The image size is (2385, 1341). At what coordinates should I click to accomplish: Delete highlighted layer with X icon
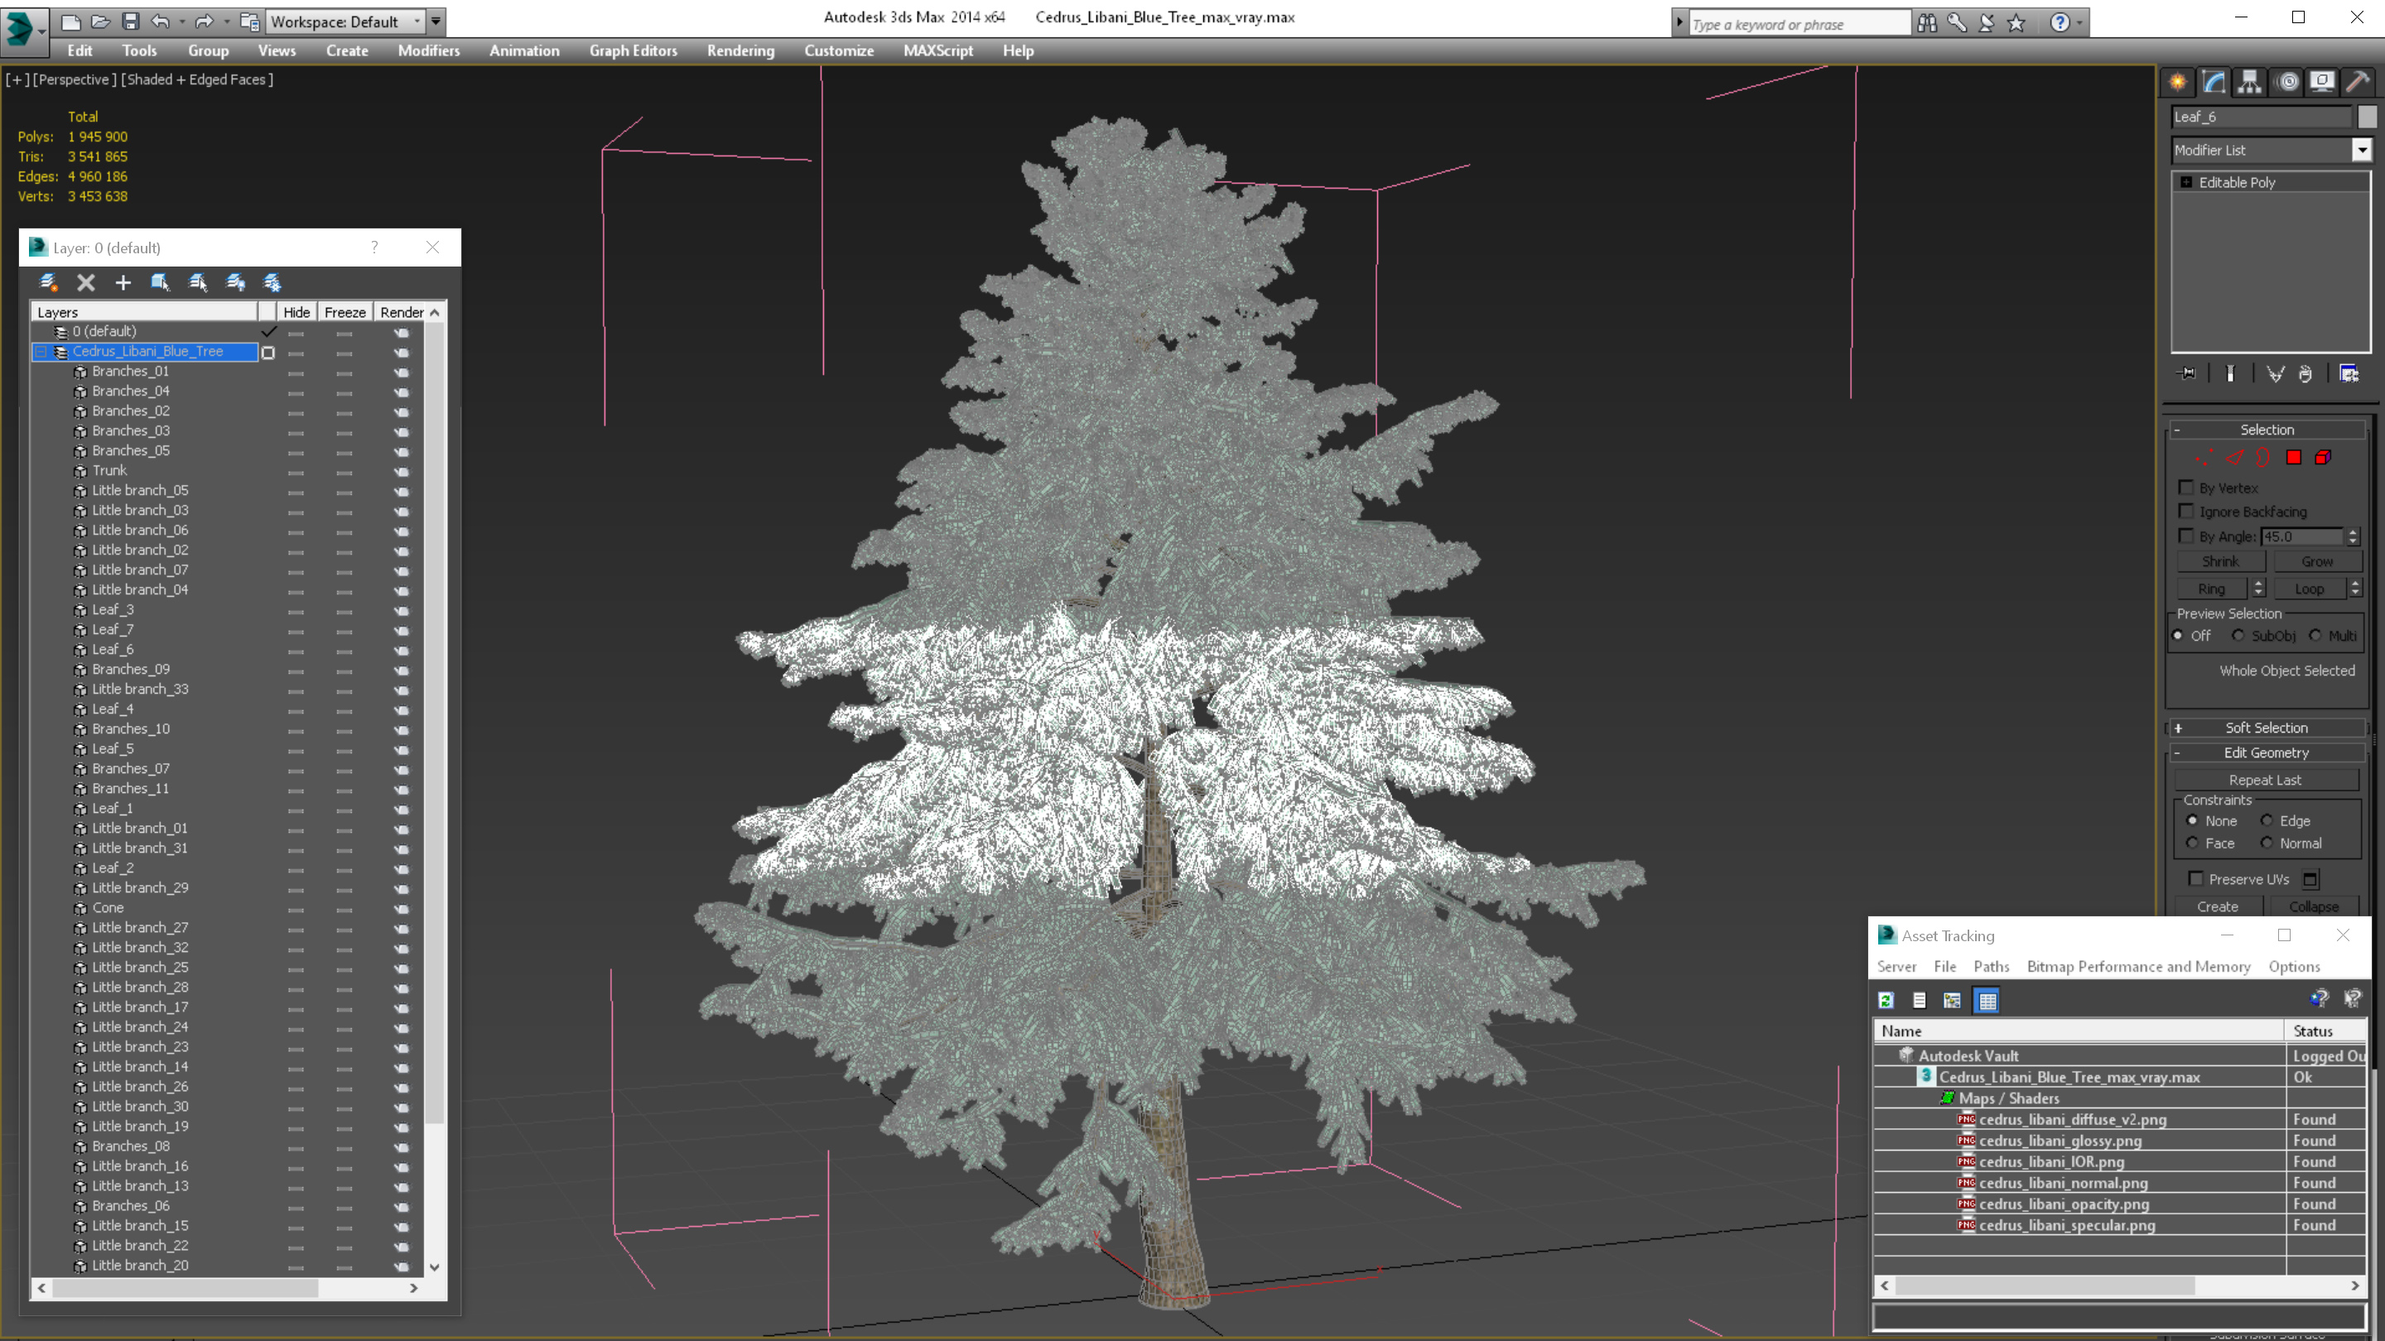[x=86, y=282]
